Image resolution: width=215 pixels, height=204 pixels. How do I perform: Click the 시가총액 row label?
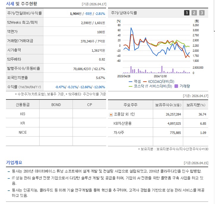(x=14, y=50)
